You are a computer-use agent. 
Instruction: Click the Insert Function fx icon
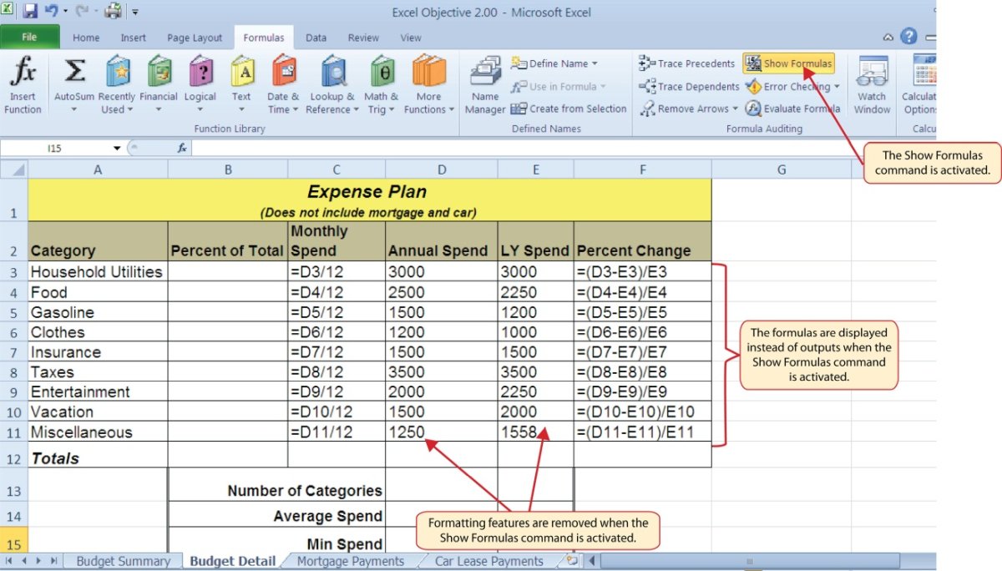[23, 87]
